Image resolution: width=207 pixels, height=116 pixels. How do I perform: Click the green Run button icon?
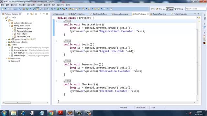pyautogui.click(x=58, y=9)
